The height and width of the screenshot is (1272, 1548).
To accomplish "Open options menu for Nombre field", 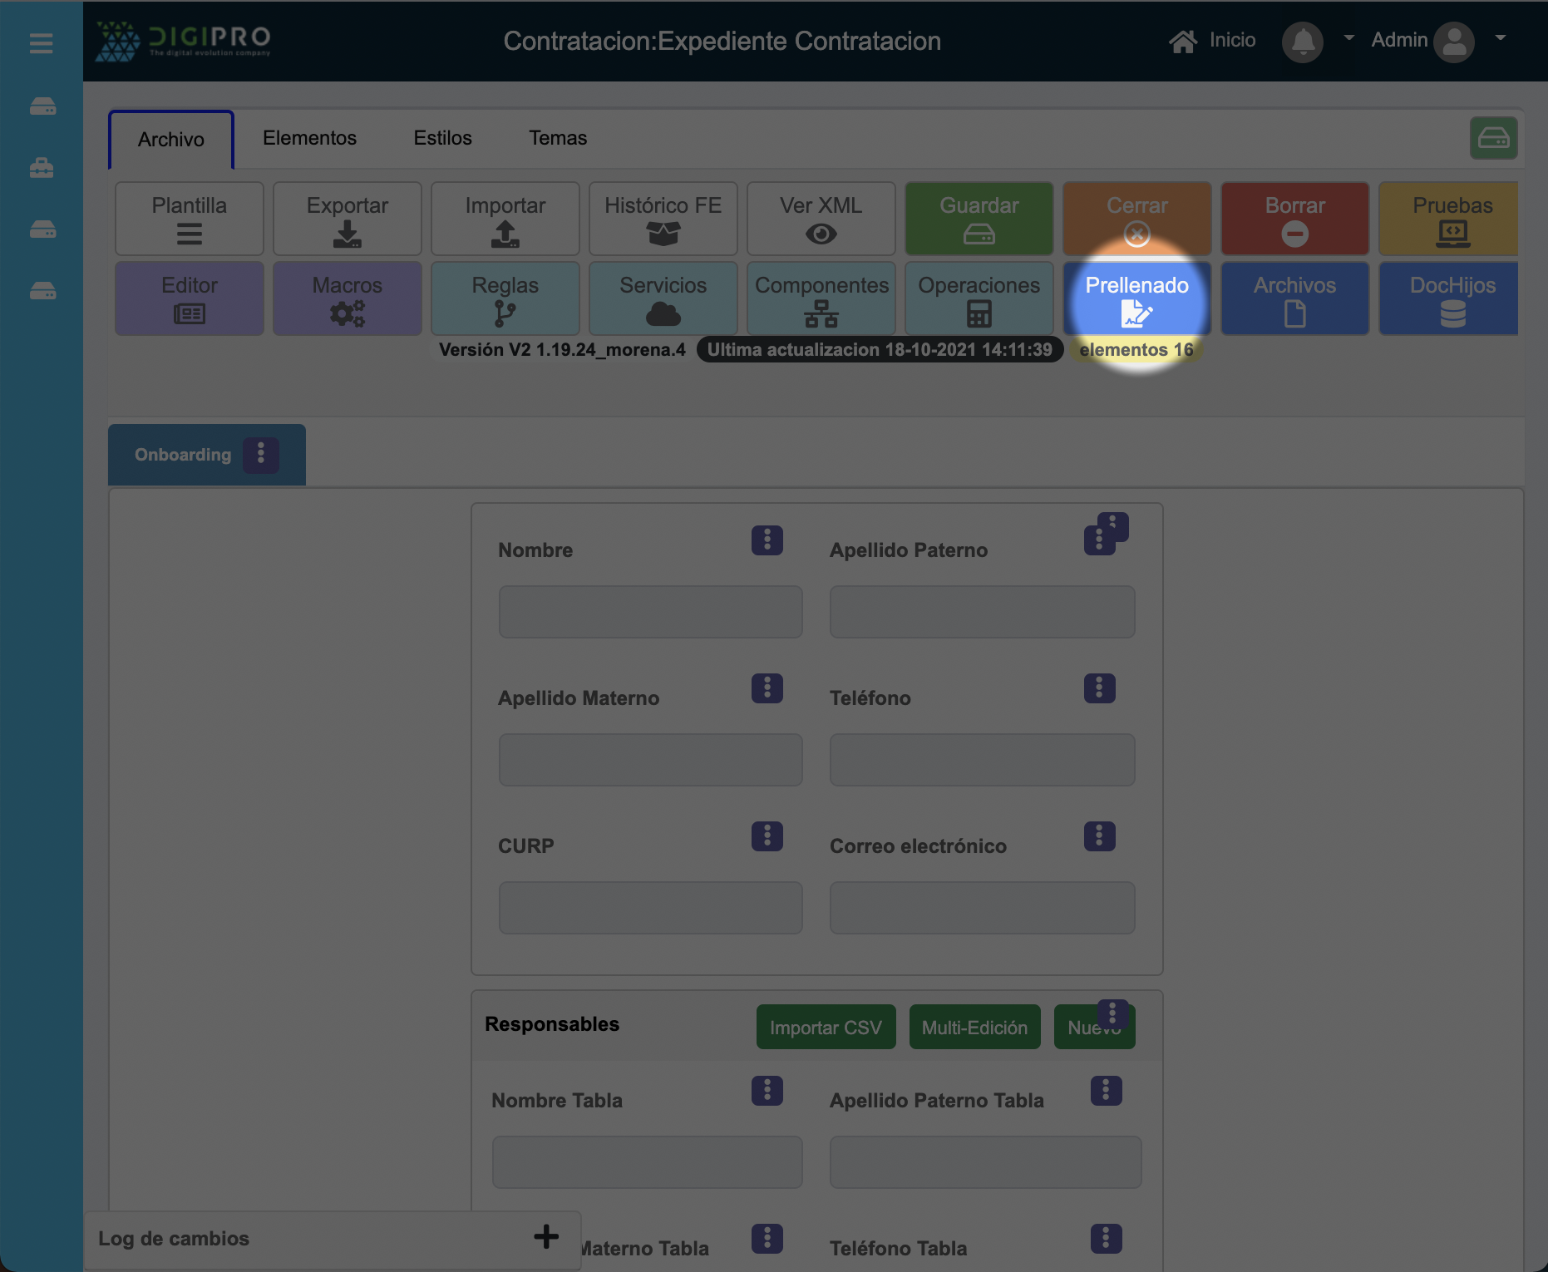I will tap(767, 540).
